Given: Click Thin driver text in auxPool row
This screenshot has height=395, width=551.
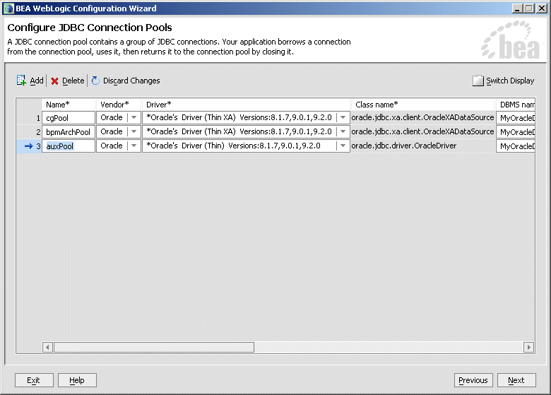Looking at the screenshot, I should [233, 146].
